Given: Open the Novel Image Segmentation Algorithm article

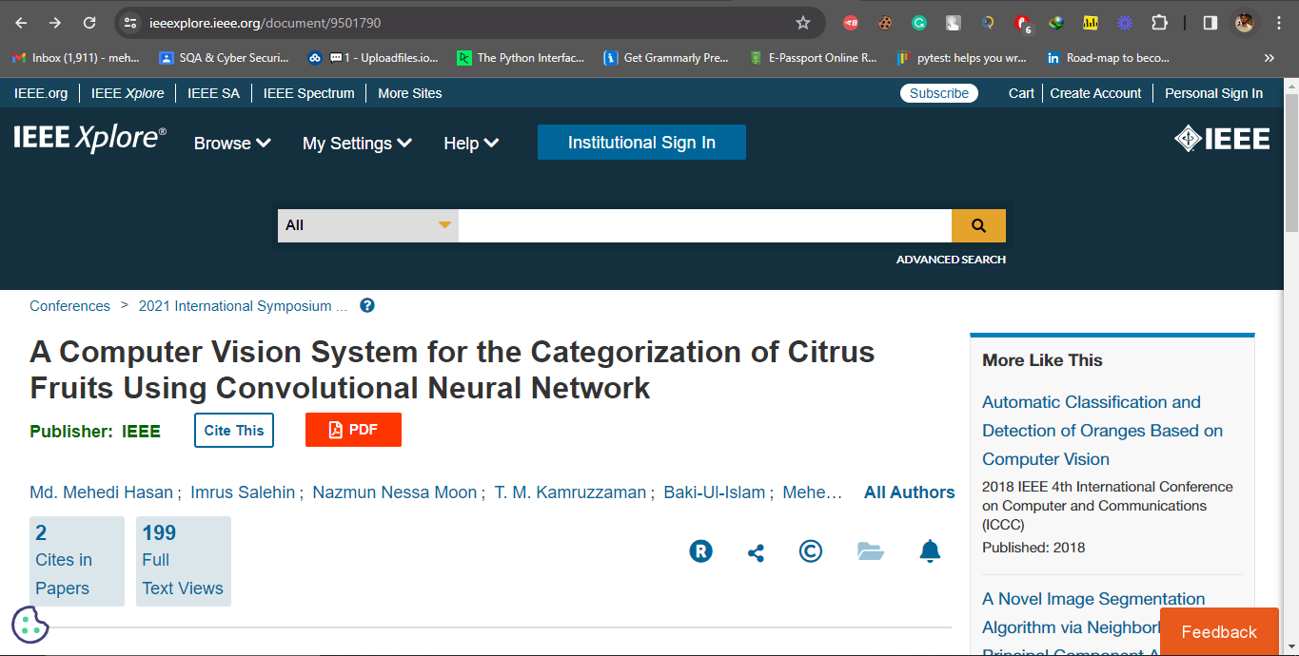Looking at the screenshot, I should [x=1093, y=626].
